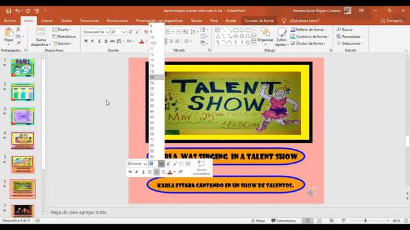Start the presentation from the quick access icon
410x230 pixels.
tap(37, 11)
